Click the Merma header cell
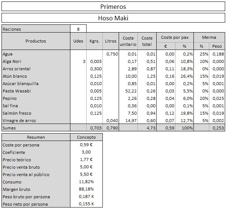Viewport: 227px width, 209px height. 209,37
